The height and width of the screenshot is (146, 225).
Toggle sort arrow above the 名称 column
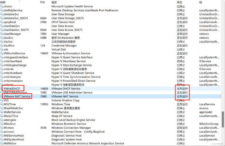pos(20,1)
